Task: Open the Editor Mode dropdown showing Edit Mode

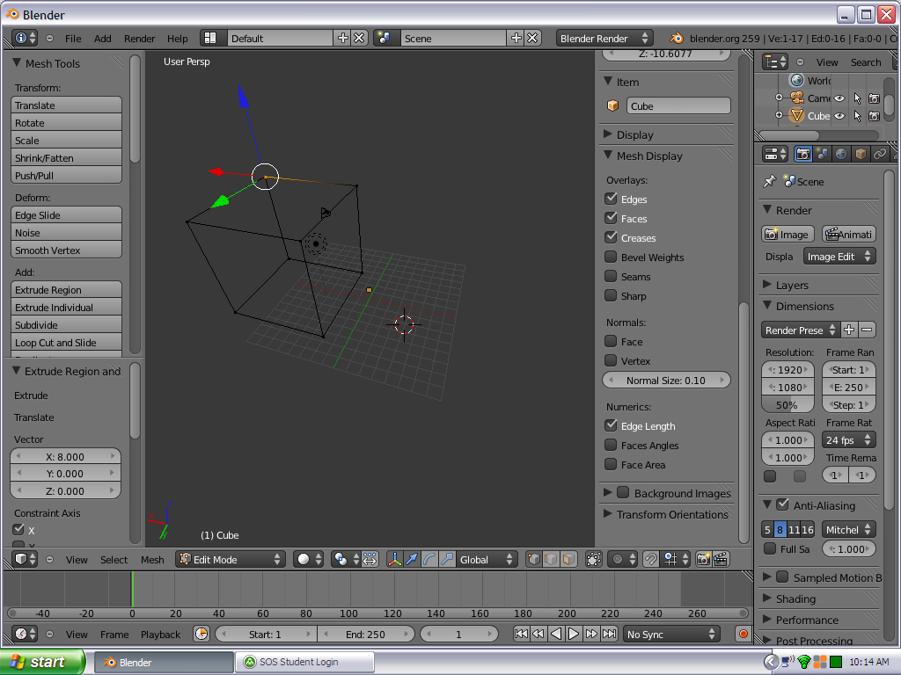Action: (231, 559)
